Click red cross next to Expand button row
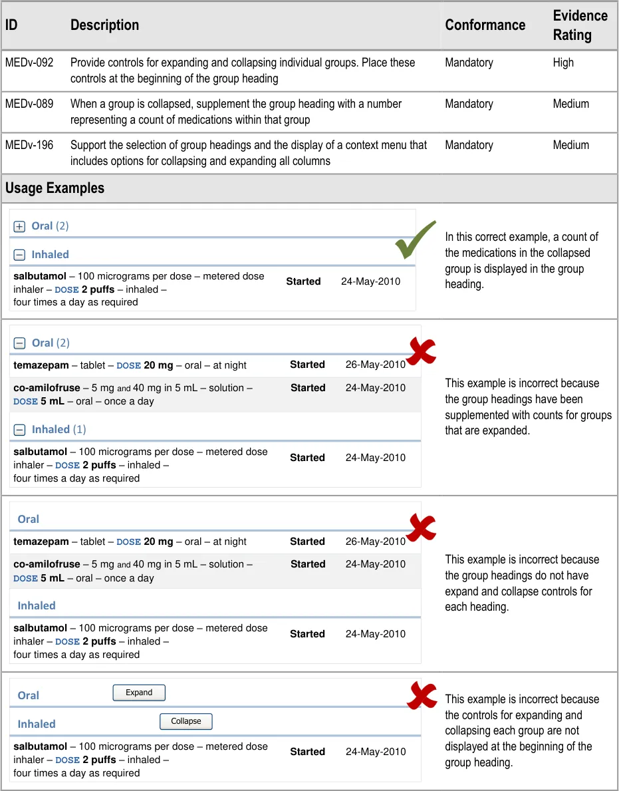Image resolution: width=619 pixels, height=791 pixels. (x=422, y=696)
